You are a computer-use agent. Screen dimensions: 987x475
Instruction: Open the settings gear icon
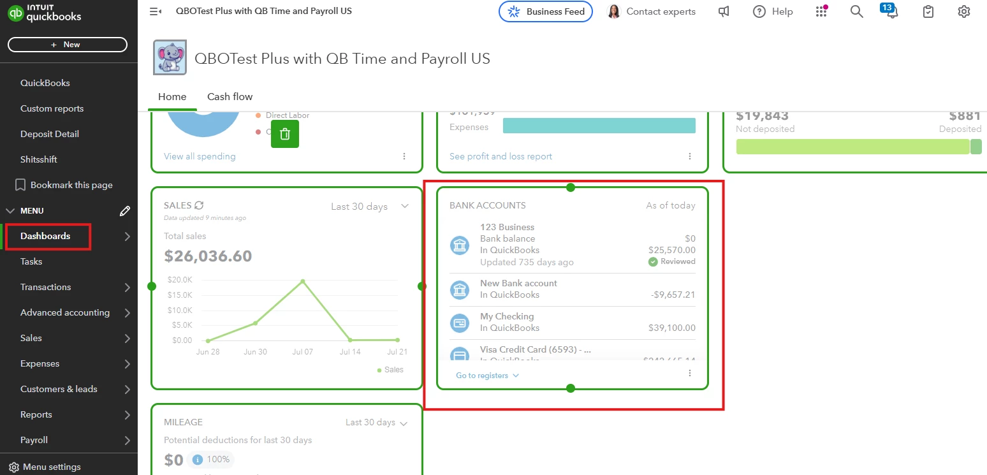964,11
